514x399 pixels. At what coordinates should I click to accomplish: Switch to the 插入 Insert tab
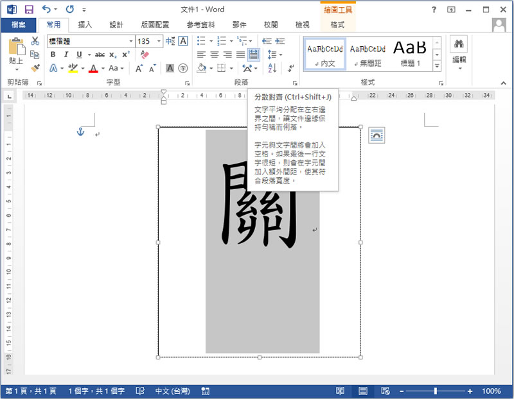(x=85, y=25)
